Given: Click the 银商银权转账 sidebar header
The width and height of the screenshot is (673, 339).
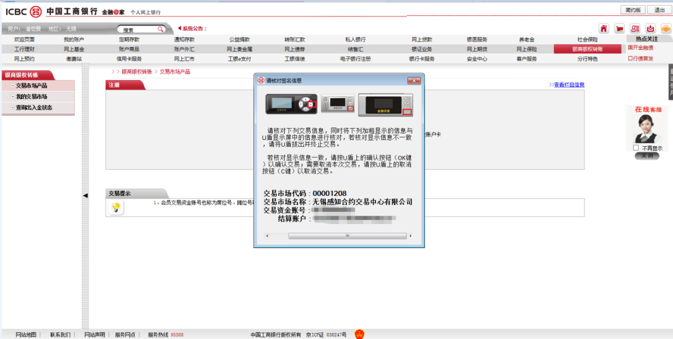Looking at the screenshot, I should click(27, 75).
